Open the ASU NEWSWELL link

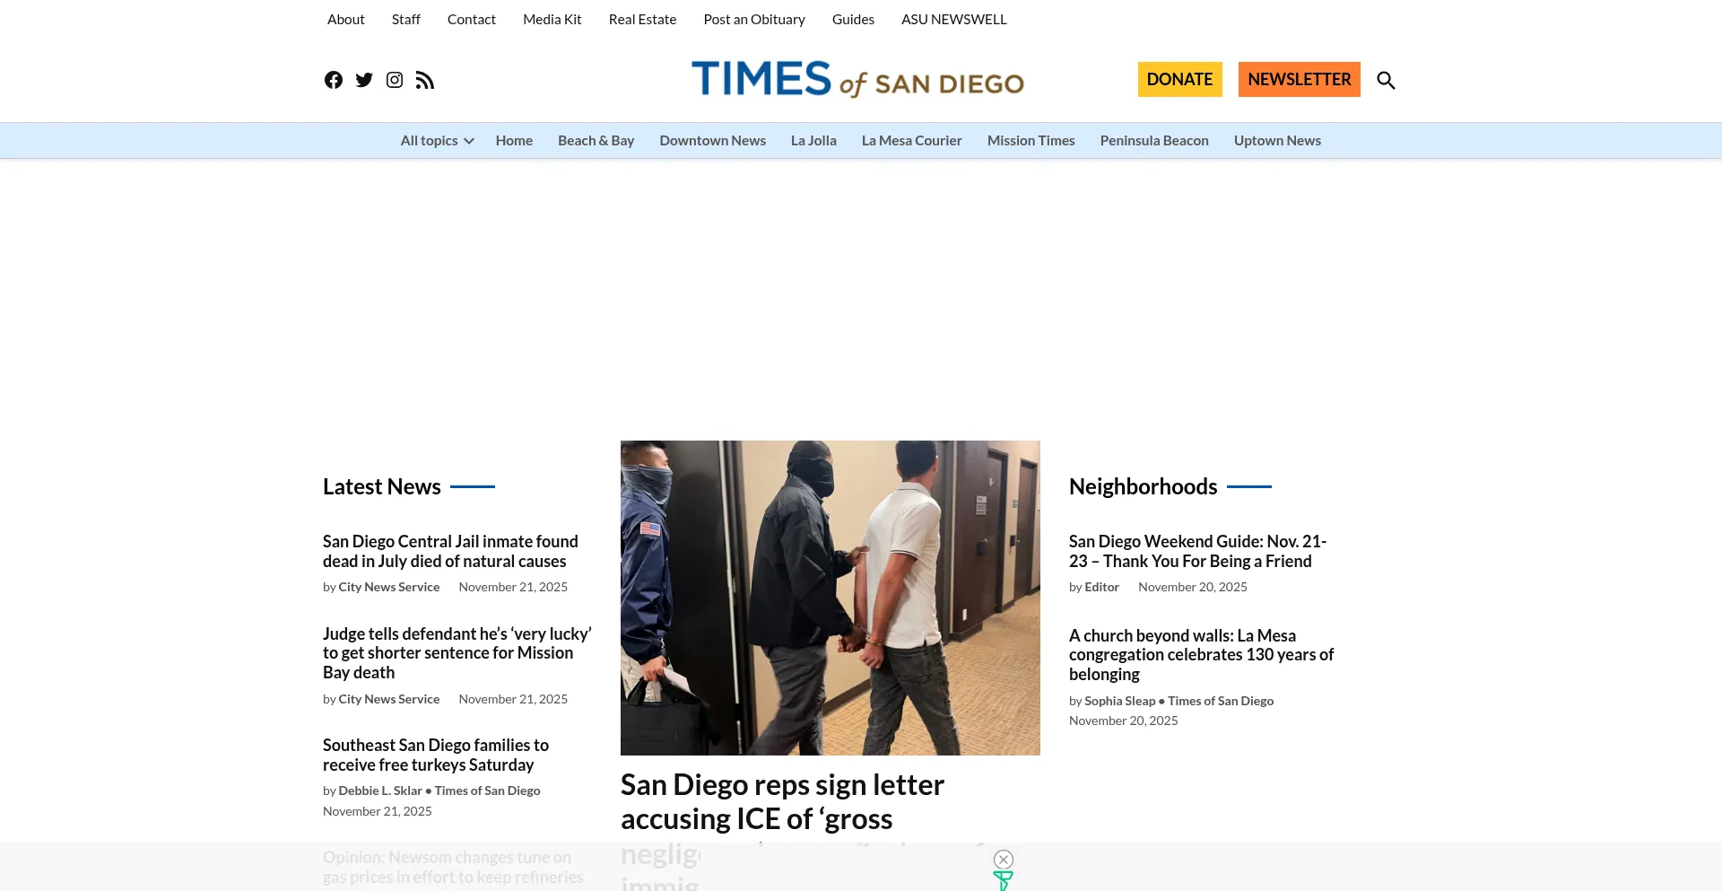[953, 20]
